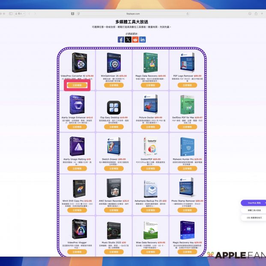Share the page via Facebook icon
This screenshot has width=266, height=266.
click(x=121, y=39)
